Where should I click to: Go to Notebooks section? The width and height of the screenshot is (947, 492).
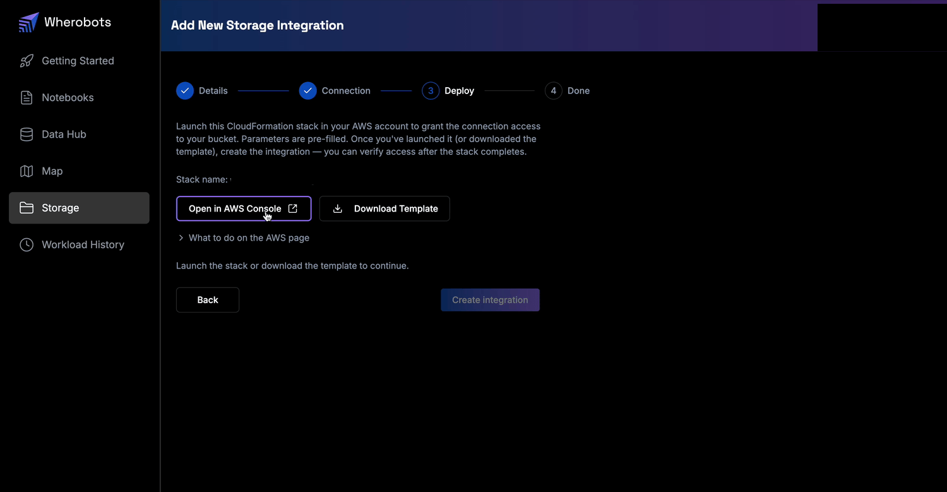tap(79, 98)
